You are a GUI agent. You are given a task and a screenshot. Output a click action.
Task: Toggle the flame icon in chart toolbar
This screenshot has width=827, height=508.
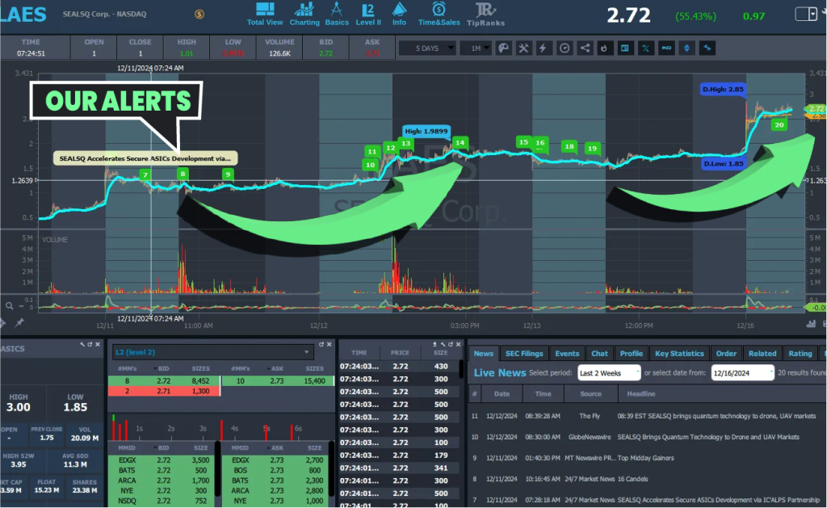604,48
